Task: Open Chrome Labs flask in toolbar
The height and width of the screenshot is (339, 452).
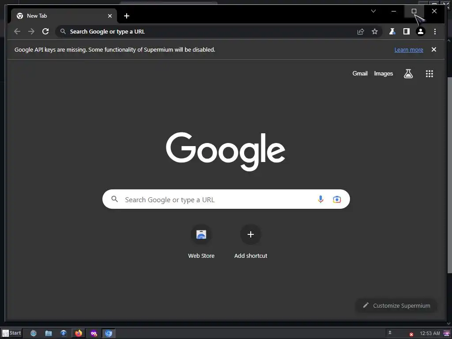Action: tap(392, 31)
